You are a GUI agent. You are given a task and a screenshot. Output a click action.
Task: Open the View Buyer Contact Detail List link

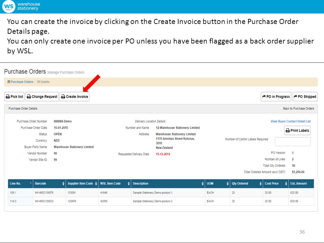pos(291,121)
